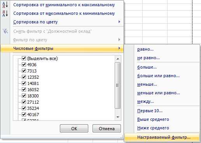This screenshot has height=143, width=201.
Task: Click the clear filter funnel icon
Action: (5, 31)
